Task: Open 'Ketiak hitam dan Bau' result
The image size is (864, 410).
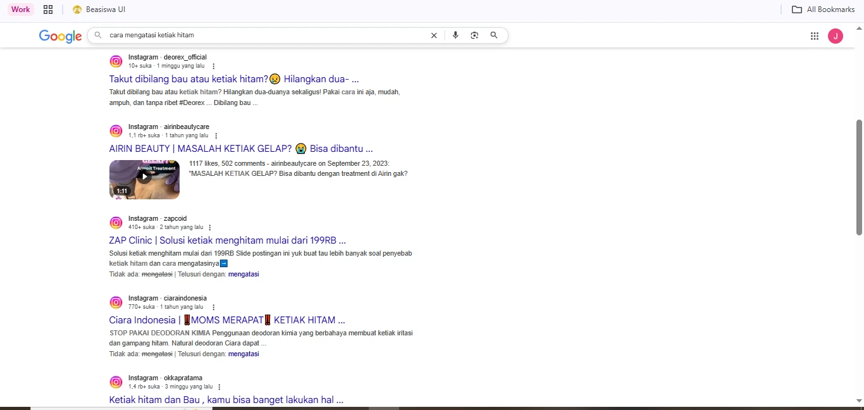Action: click(x=226, y=400)
